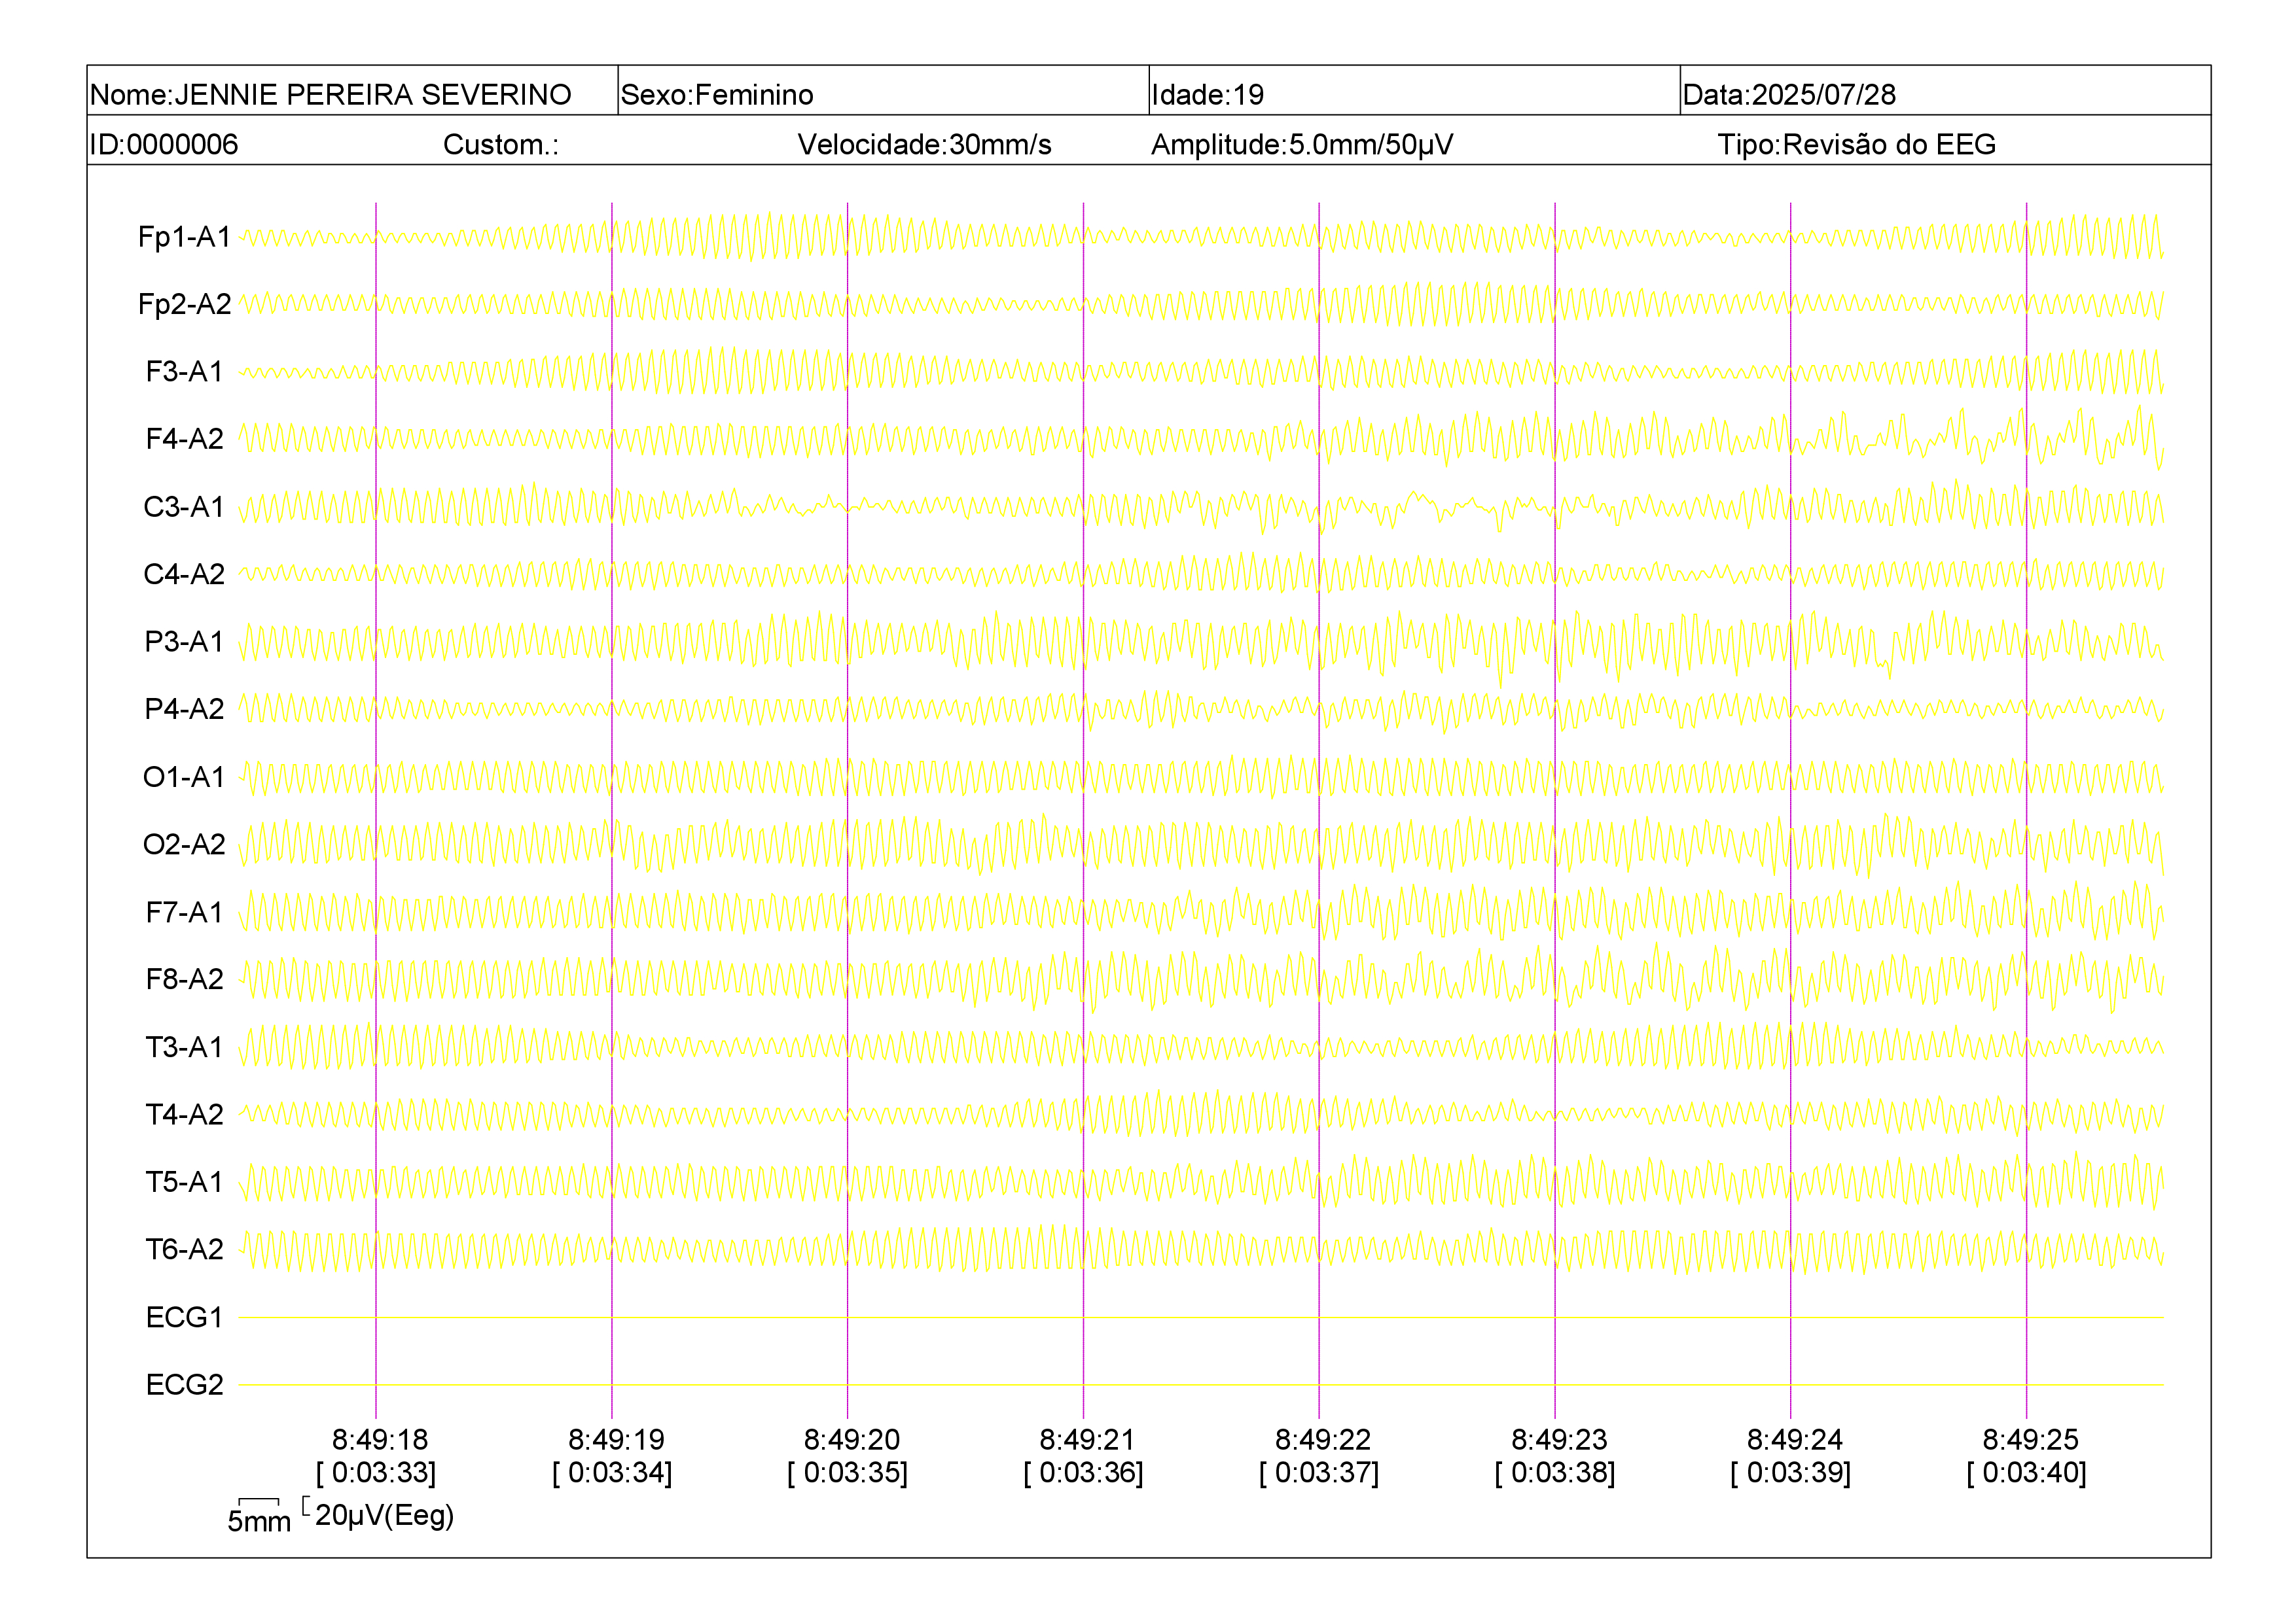Select the Amplitude:5.0mm/50µV text
This screenshot has height=1623, width=2296.
pyautogui.click(x=1302, y=145)
